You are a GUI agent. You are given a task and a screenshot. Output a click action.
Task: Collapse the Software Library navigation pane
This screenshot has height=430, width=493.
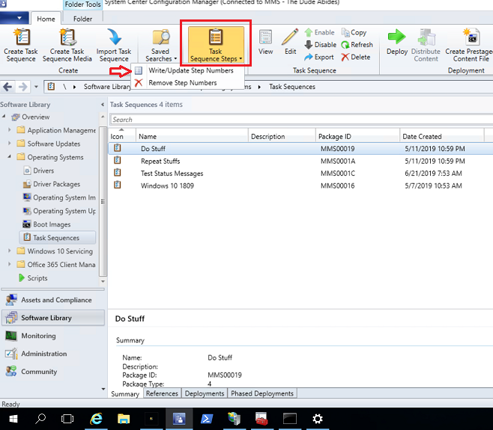point(103,105)
